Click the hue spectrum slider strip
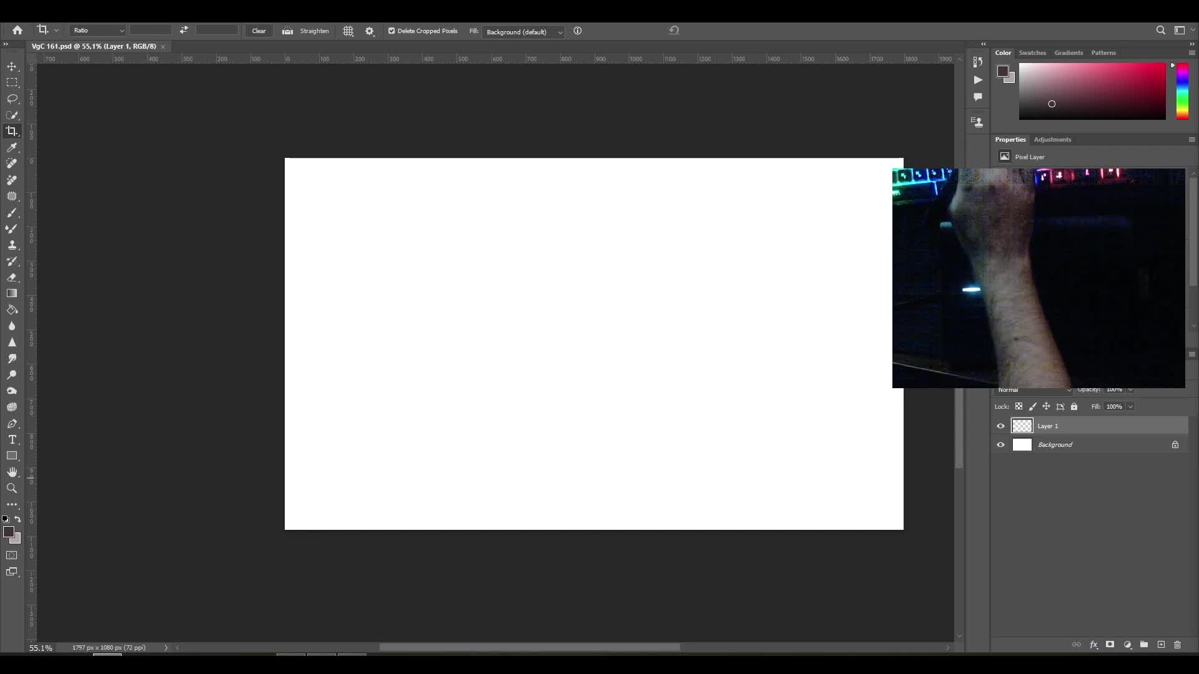1199x674 pixels. (1182, 90)
